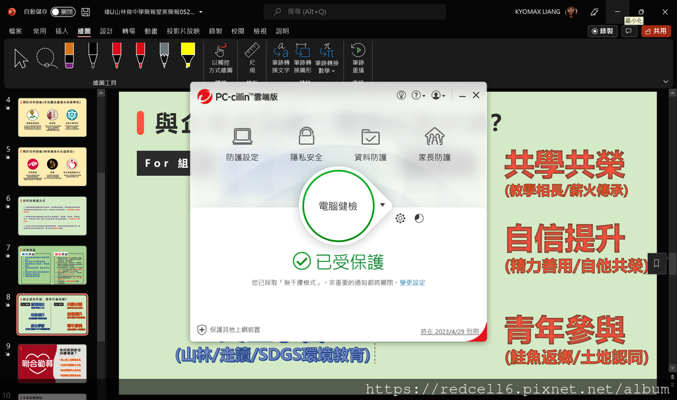The image size is (677, 400).
Task: Toggle the AutoSave switch
Action: (x=63, y=12)
